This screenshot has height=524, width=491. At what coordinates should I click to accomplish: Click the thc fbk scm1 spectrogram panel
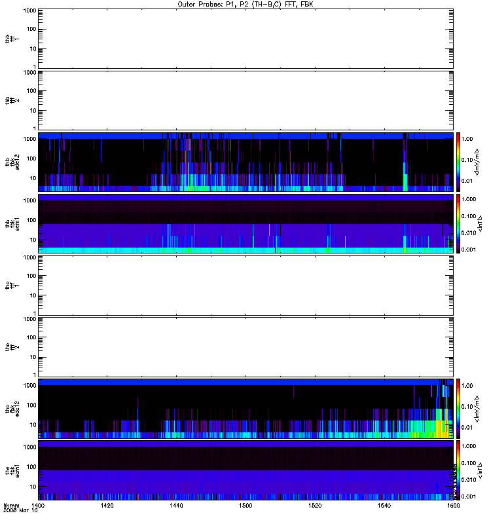245,470
